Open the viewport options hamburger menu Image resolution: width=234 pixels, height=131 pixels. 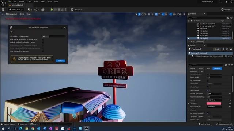(x=3, y=14)
